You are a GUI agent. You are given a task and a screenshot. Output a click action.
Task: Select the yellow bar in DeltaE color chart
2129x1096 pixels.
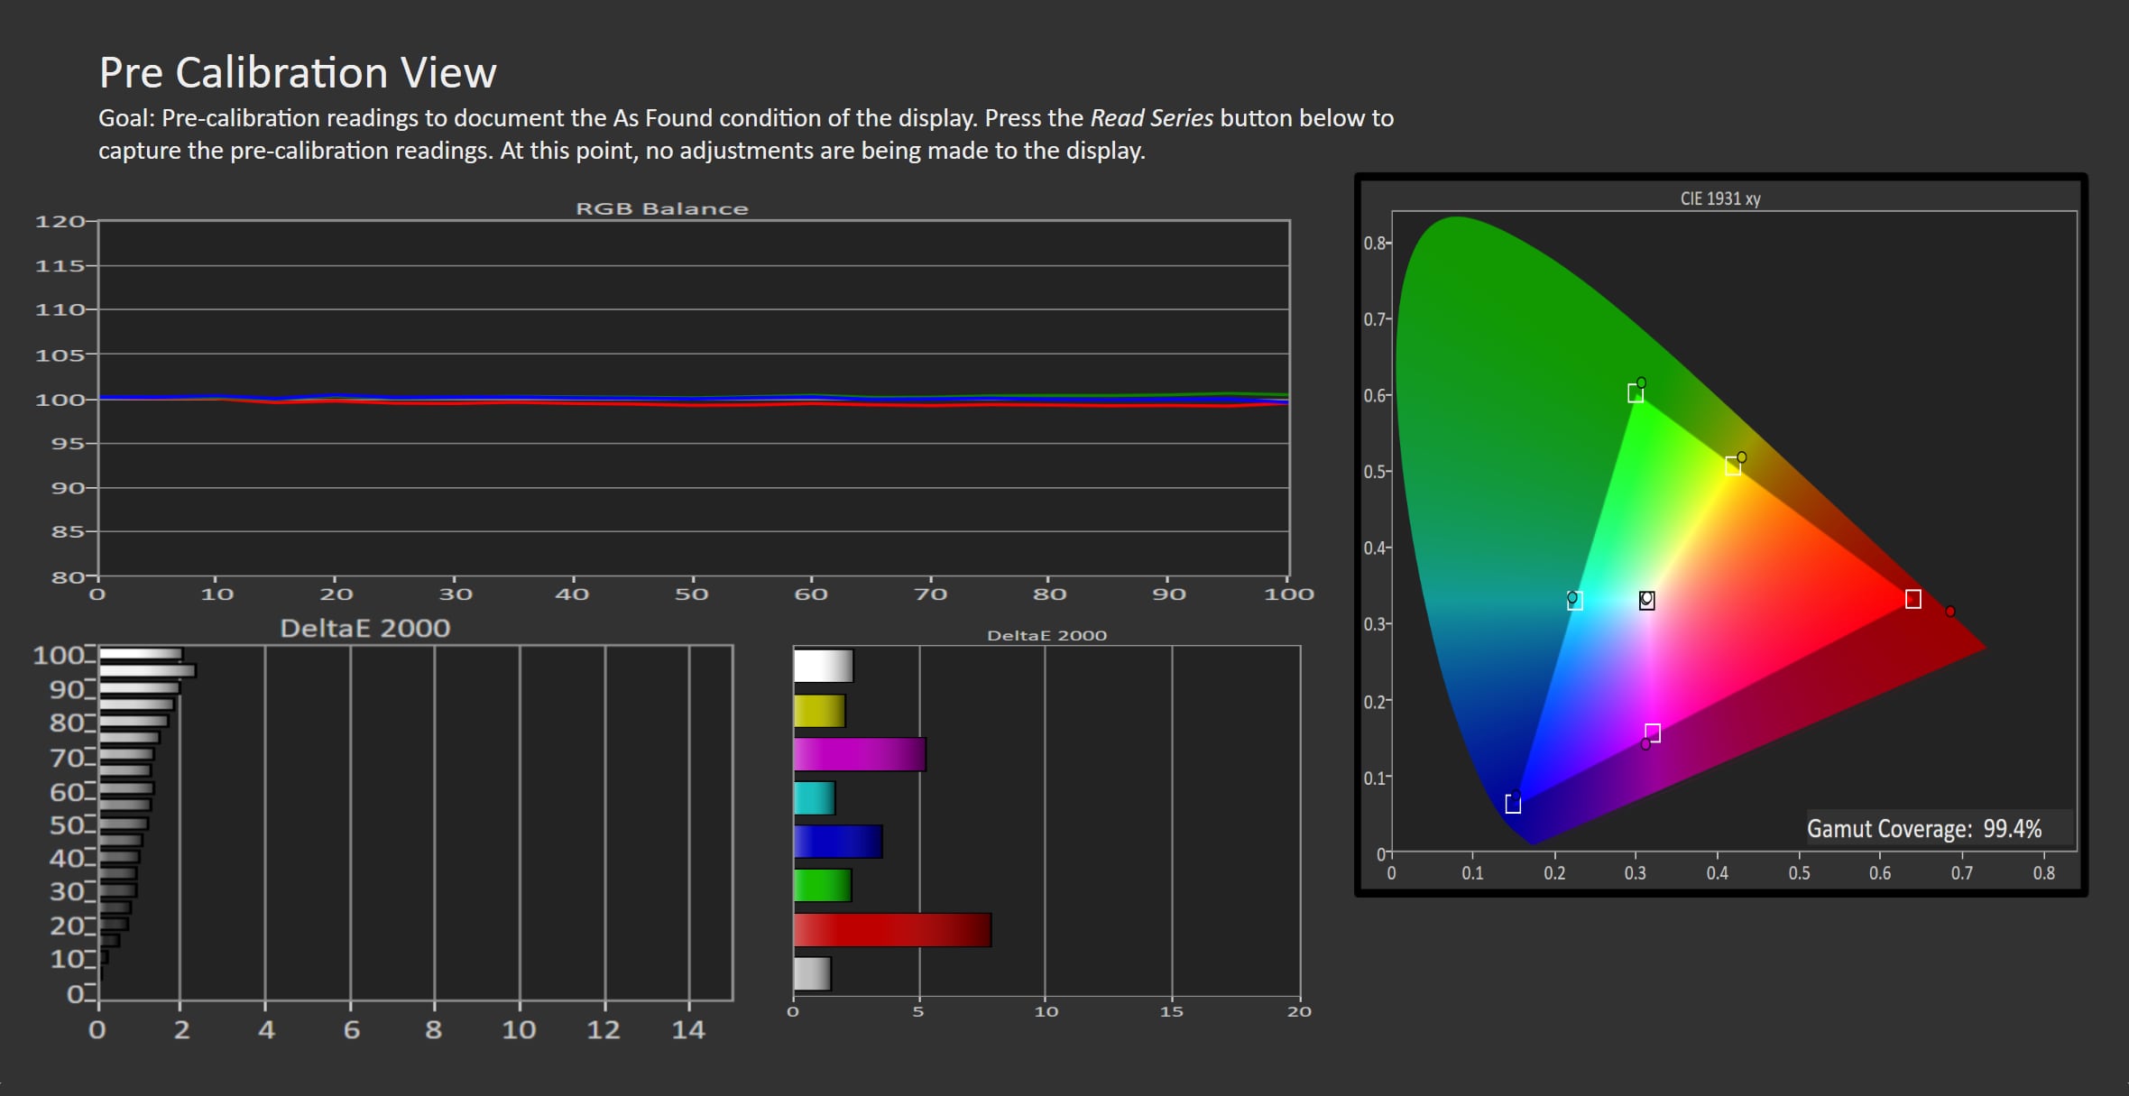tap(819, 711)
